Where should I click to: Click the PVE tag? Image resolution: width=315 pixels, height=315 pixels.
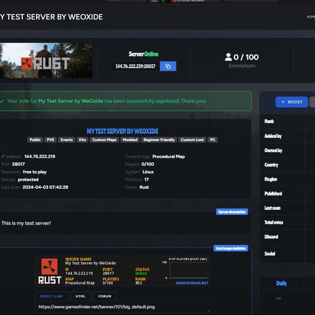click(50, 140)
